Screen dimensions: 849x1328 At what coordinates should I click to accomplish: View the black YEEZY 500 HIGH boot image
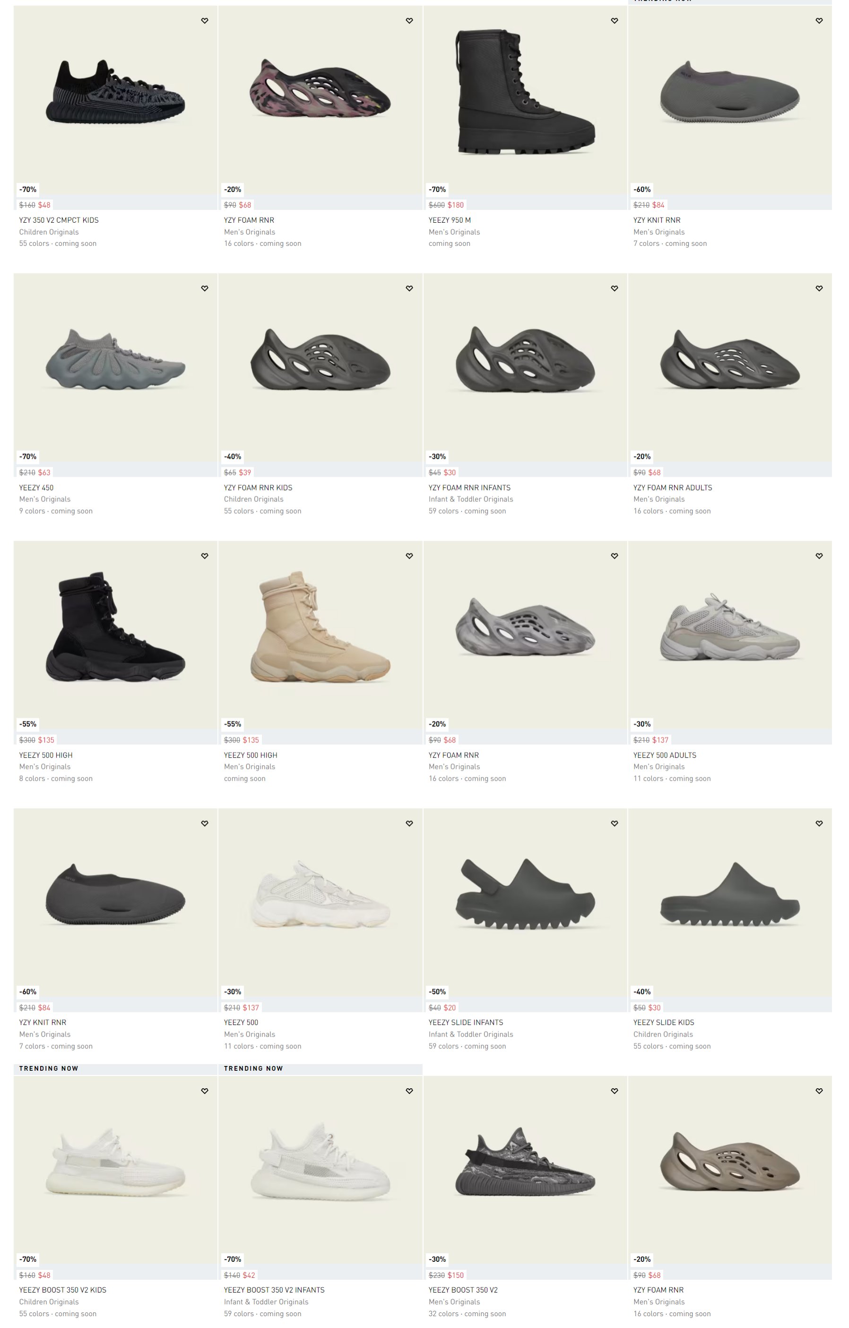point(115,627)
